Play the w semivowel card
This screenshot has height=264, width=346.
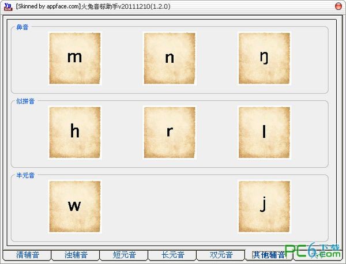tap(75, 206)
